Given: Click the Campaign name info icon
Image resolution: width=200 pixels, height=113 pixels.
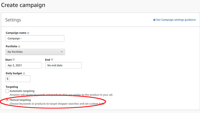Looking at the screenshot, I should [x=28, y=33].
